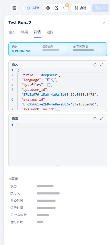Open the 发布 publish dropdown

[x=100, y=8]
